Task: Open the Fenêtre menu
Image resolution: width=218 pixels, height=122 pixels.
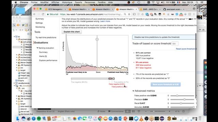Action: (102, 2)
